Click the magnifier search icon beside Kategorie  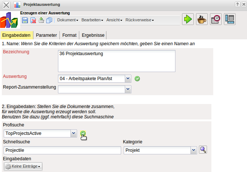coord(203,150)
